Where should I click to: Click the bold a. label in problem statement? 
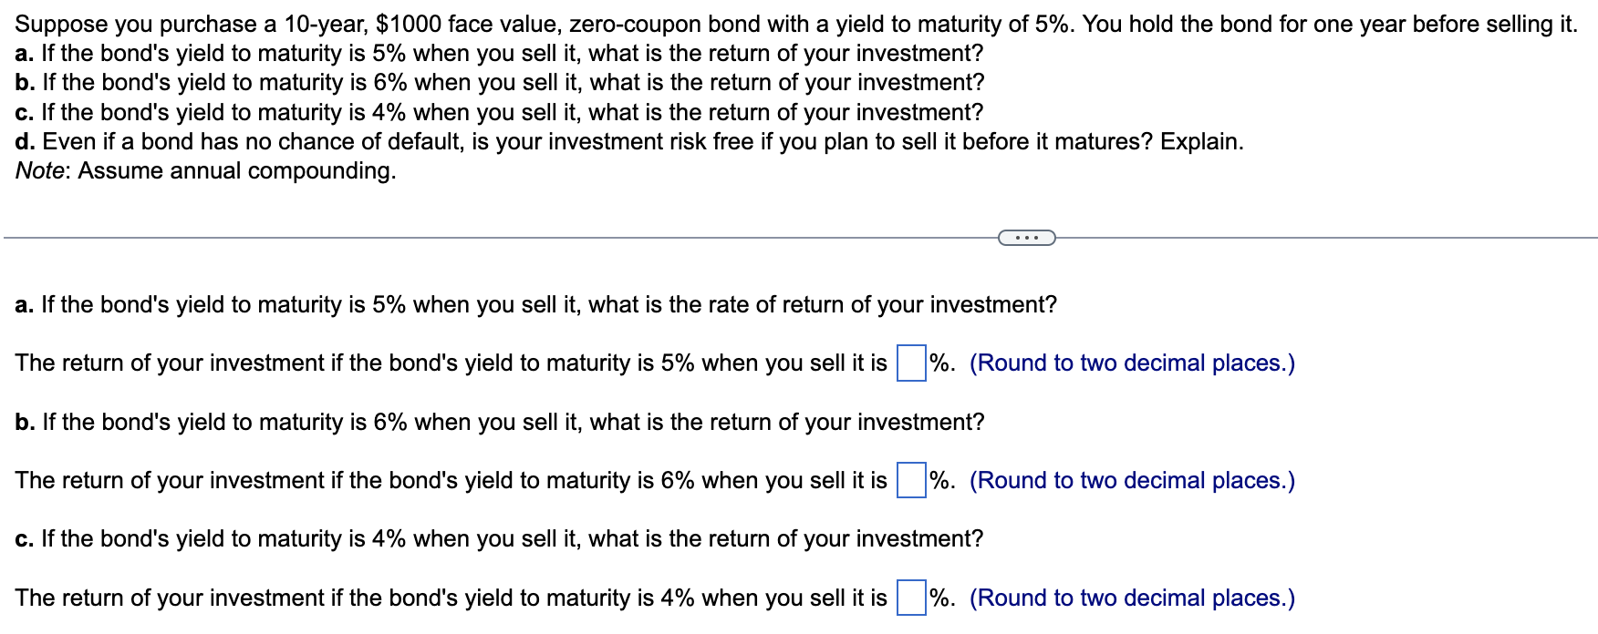click(24, 54)
